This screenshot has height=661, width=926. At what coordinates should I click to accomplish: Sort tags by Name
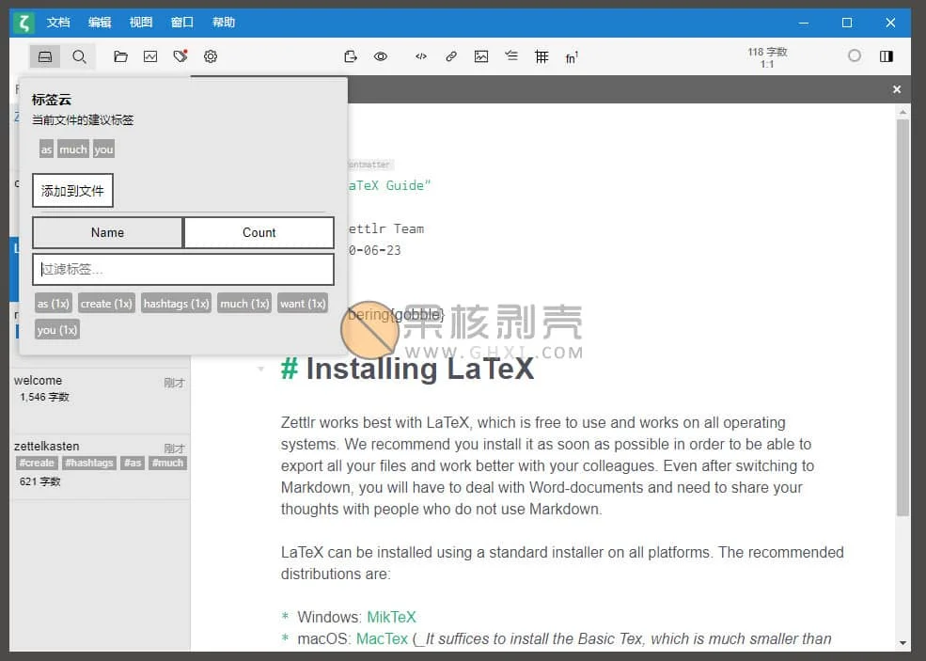click(x=107, y=233)
